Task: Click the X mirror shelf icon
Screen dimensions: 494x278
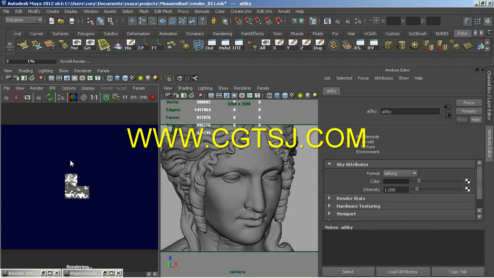Action: coord(278,44)
